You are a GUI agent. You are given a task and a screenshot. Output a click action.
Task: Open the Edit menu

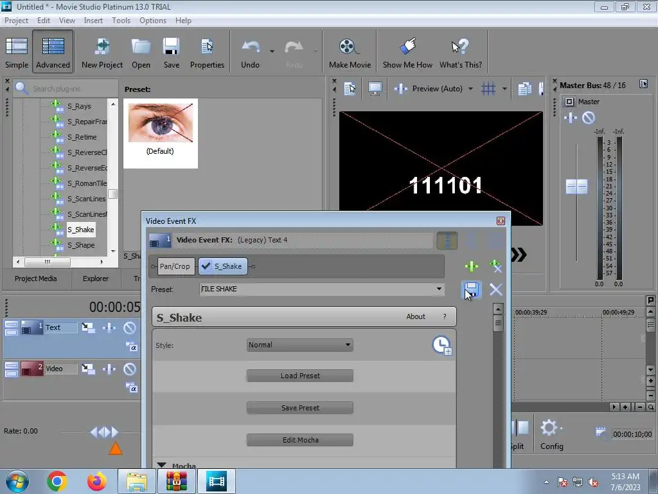point(43,20)
